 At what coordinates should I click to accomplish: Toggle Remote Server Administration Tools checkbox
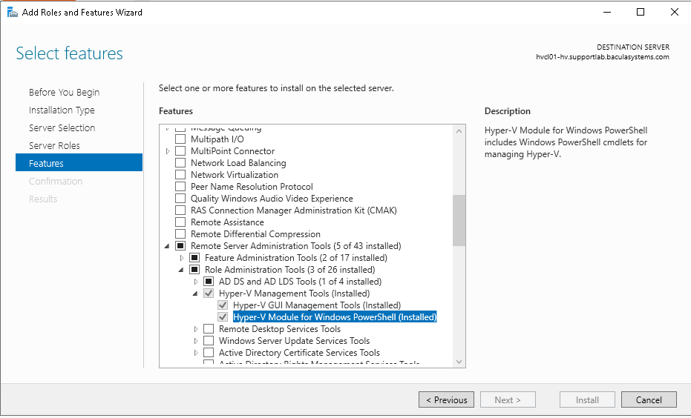(180, 246)
